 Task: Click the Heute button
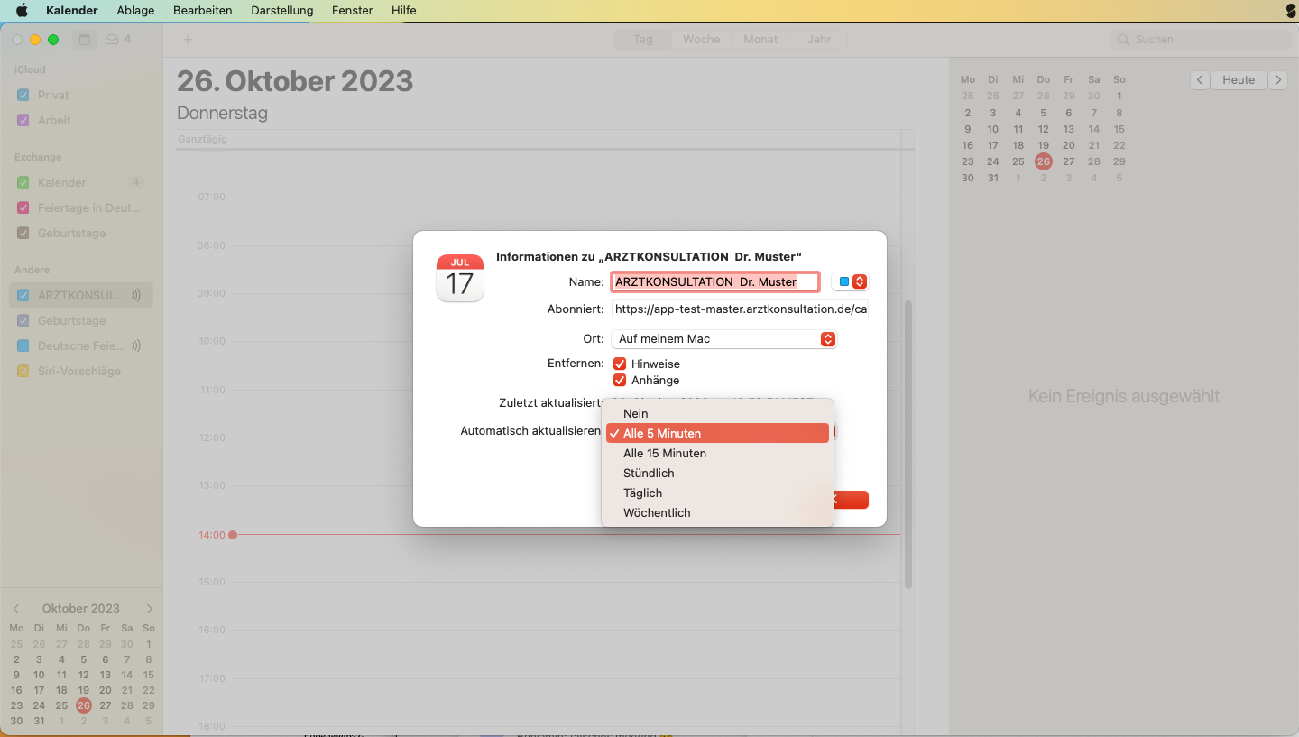click(x=1238, y=79)
